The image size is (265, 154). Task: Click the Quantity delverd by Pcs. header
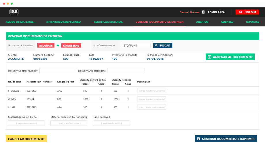(93, 80)
